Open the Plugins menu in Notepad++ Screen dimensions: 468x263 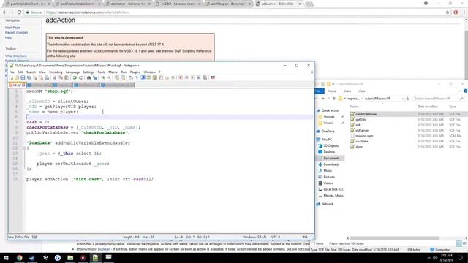135,72
